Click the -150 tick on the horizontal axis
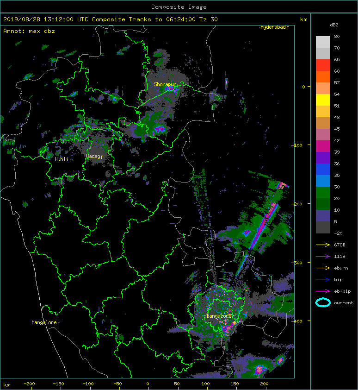Screen dimensions: 358x390 [58, 384]
